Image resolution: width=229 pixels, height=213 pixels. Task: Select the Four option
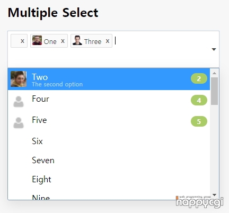109,101
